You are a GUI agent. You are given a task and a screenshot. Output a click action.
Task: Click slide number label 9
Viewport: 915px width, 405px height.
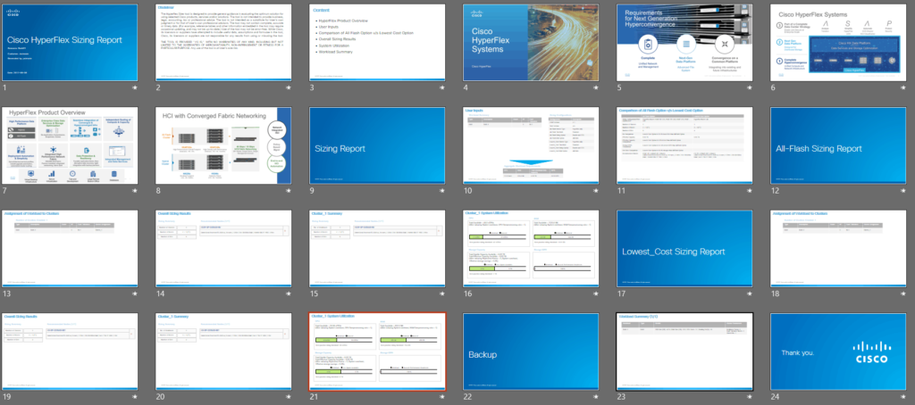tap(312, 191)
